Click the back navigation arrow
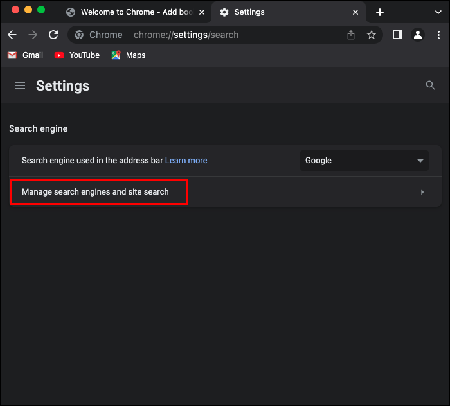 coord(12,35)
